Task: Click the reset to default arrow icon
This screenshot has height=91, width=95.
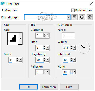Action: (x=90, y=17)
